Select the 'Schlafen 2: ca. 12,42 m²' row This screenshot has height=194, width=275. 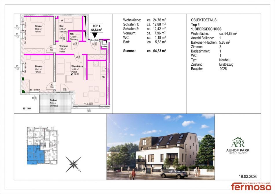144,29
